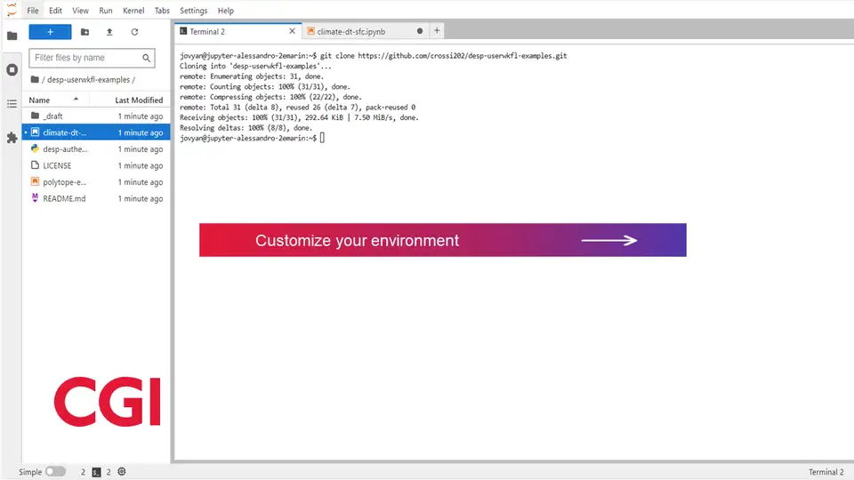Open the Extension Manager puzzle icon
854x480 pixels.
(x=12, y=138)
